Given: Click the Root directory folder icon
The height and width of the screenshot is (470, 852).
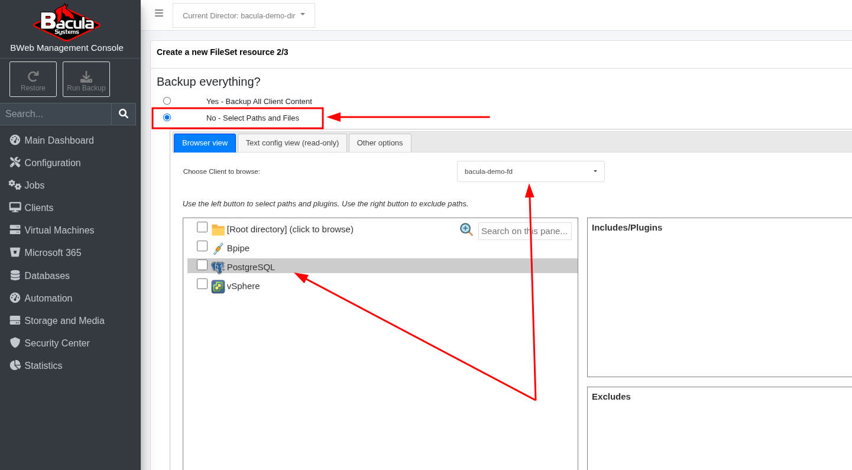Looking at the screenshot, I should 218,229.
